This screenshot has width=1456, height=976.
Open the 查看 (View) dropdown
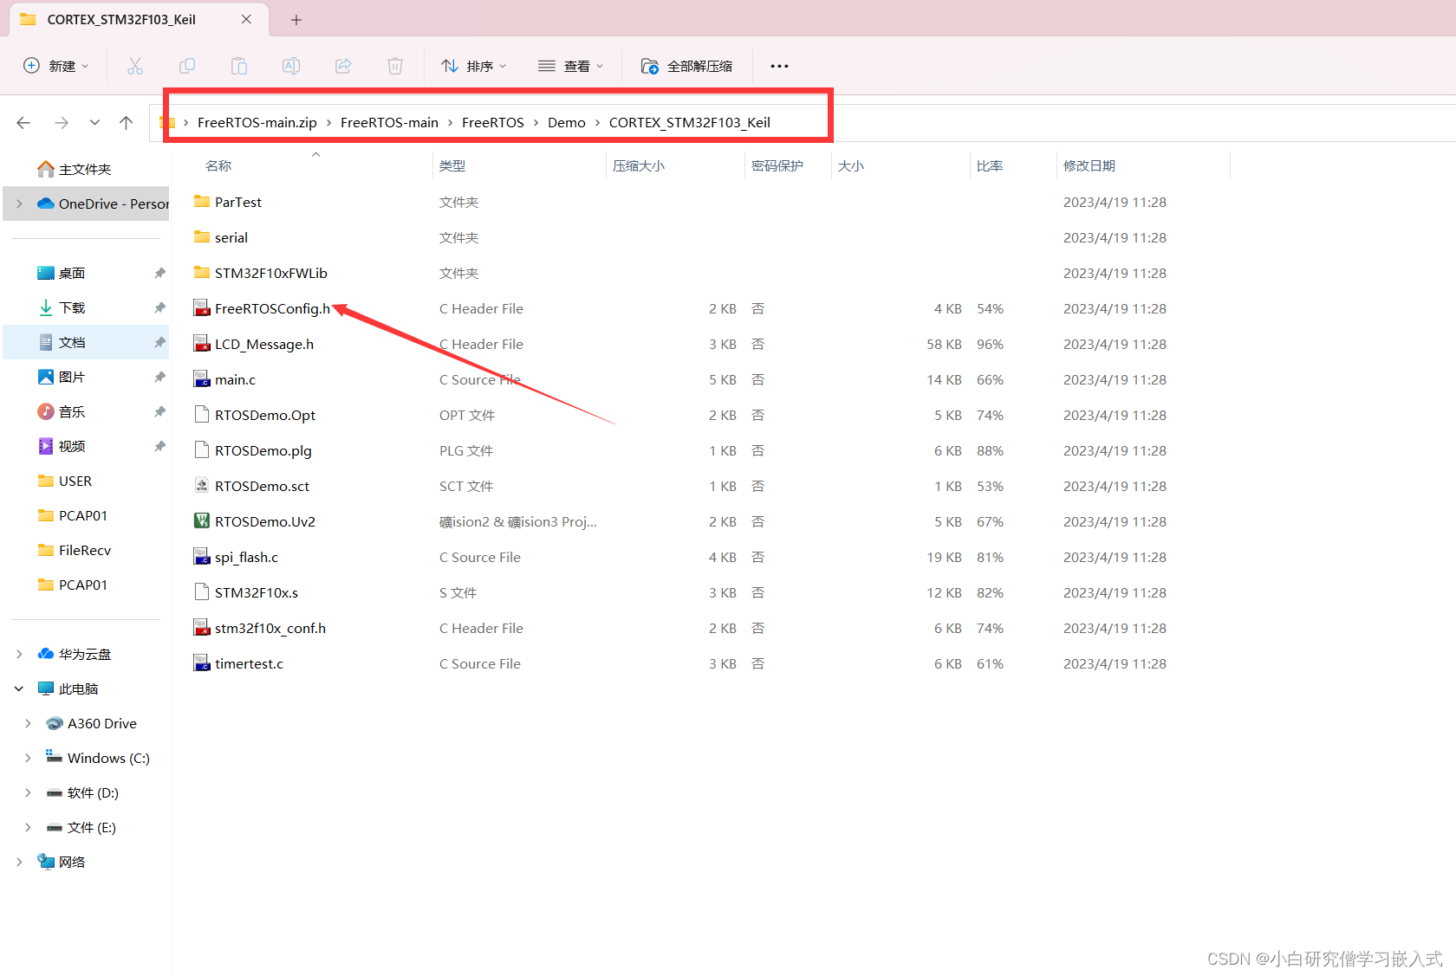pos(570,66)
